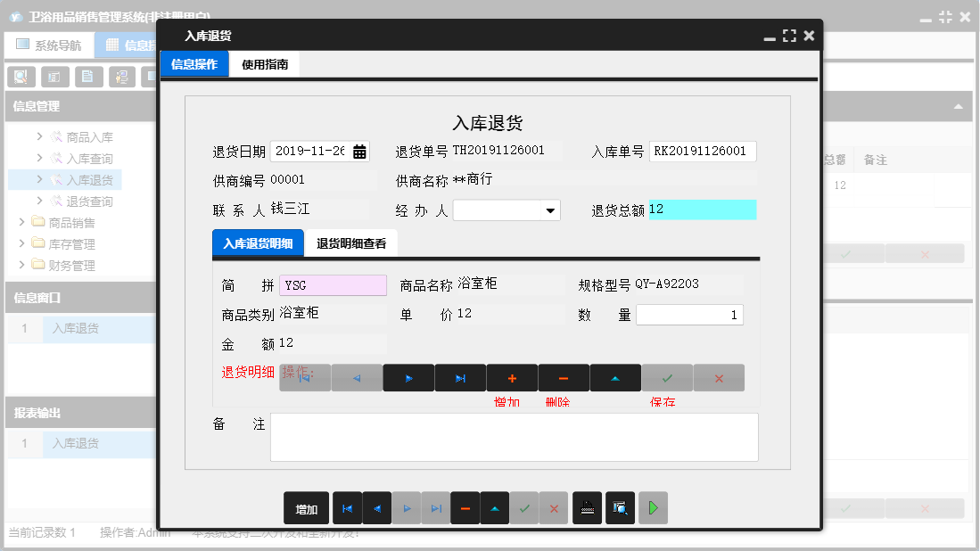Click the magnifier search icon in top toolbar
Viewport: 980px width, 551px height.
coord(20,77)
